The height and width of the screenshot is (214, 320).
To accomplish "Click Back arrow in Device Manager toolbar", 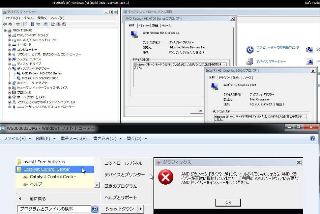I will [x=5, y=24].
